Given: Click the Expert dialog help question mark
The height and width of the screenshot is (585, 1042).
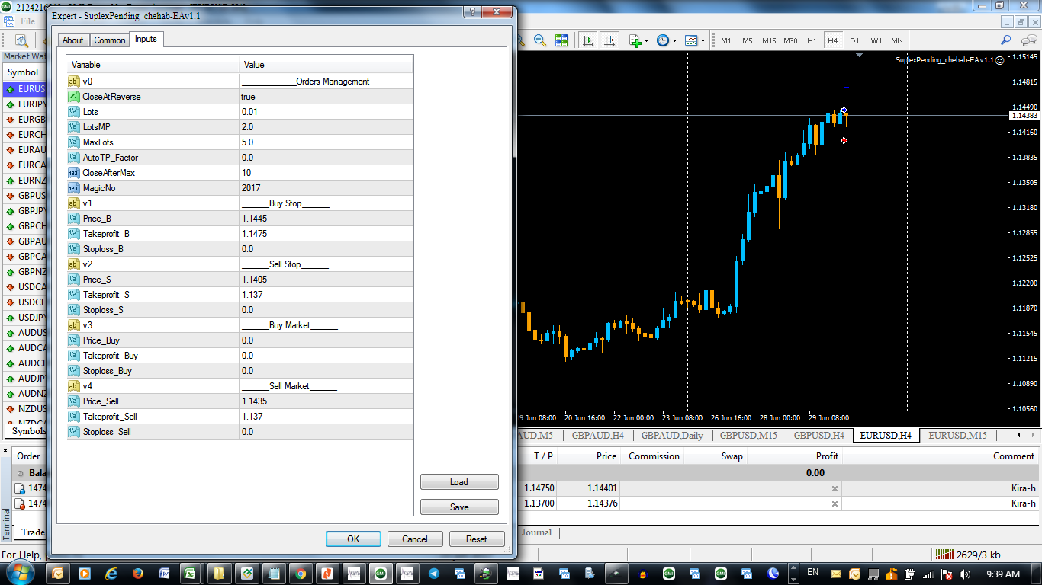Looking at the screenshot, I should pyautogui.click(x=473, y=12).
